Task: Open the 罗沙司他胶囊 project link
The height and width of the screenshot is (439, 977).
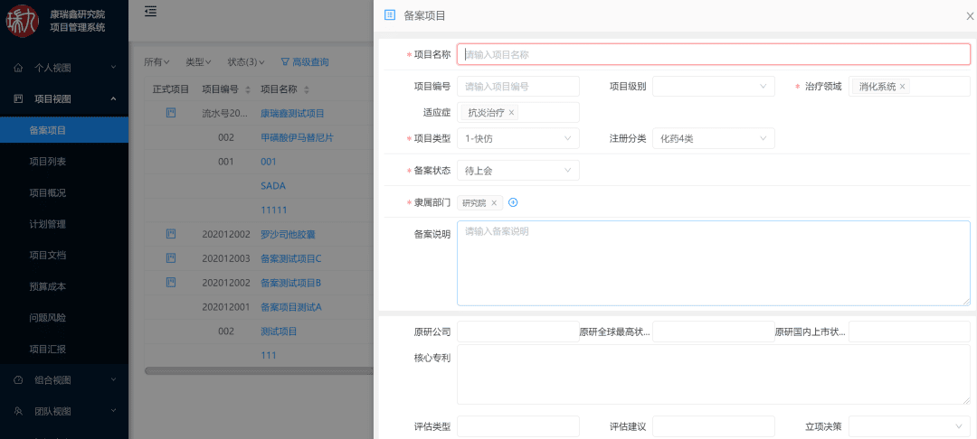Action: tap(288, 235)
